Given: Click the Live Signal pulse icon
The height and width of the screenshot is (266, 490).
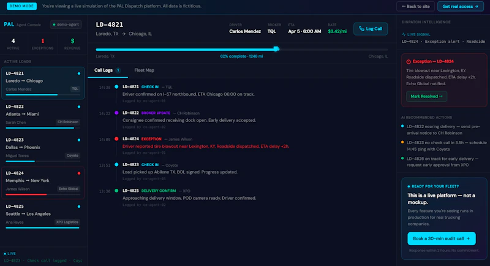Looking at the screenshot, I should 404,34.
